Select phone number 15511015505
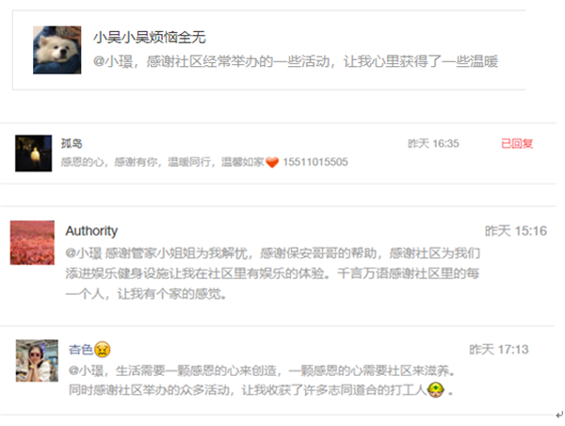The width and height of the screenshot is (565, 426). point(315,162)
